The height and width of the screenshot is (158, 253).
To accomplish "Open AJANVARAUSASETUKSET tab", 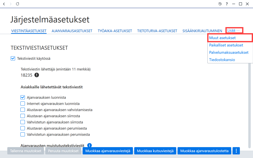I will tap(72, 31).
